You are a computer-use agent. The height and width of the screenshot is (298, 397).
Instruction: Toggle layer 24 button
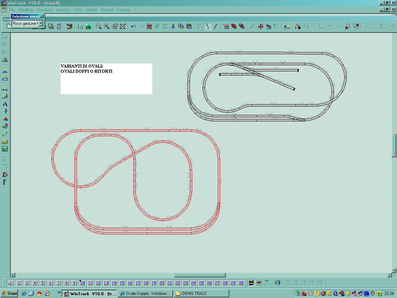click(193, 283)
